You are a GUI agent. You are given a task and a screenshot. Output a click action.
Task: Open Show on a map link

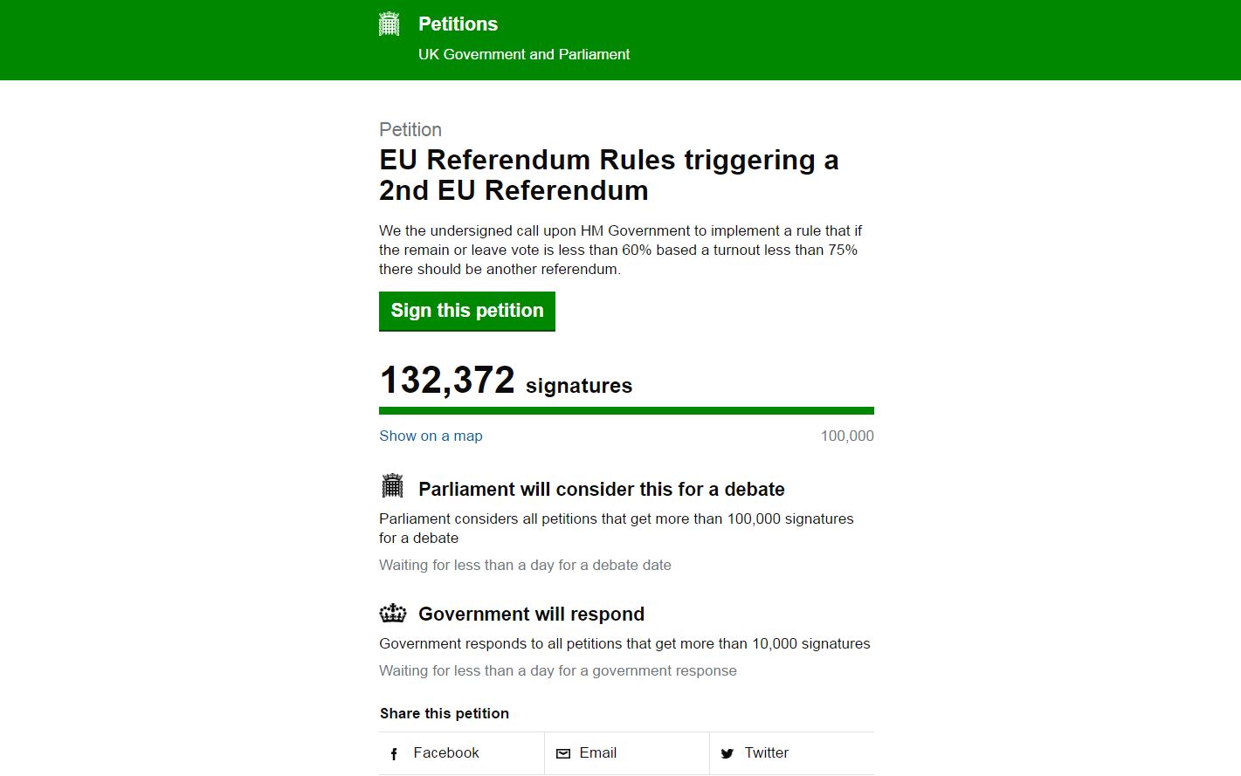click(431, 436)
